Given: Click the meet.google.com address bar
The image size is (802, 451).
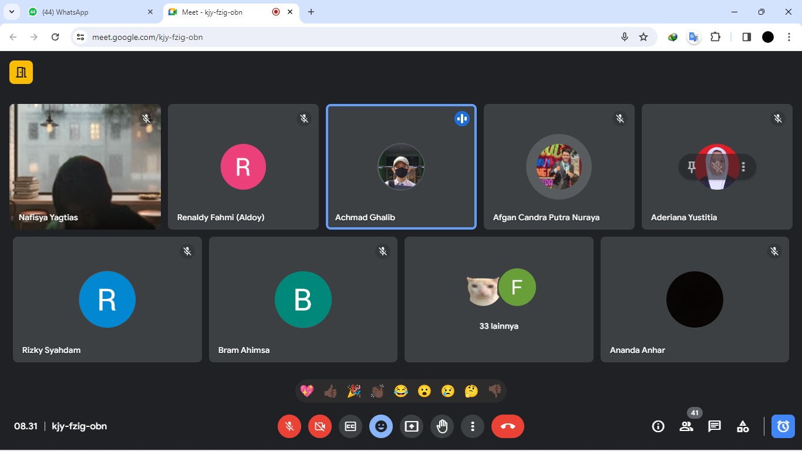Looking at the screenshot, I should [x=352, y=37].
